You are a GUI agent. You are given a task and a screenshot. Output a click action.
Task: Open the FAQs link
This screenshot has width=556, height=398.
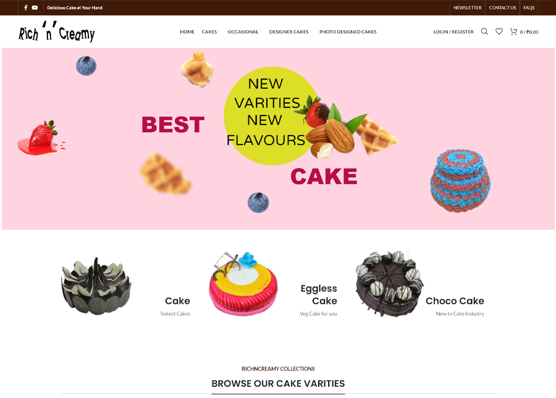click(529, 7)
